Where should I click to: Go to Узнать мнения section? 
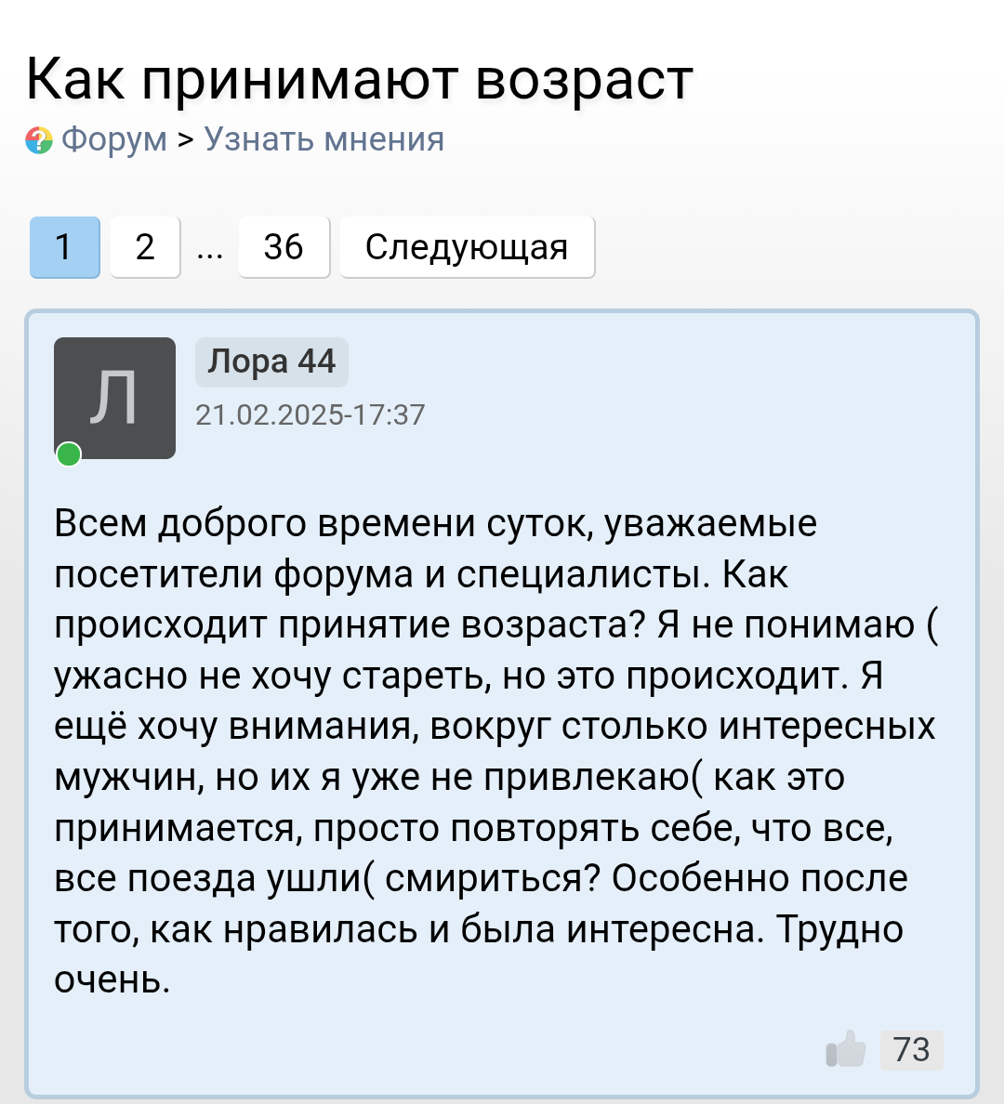click(324, 139)
